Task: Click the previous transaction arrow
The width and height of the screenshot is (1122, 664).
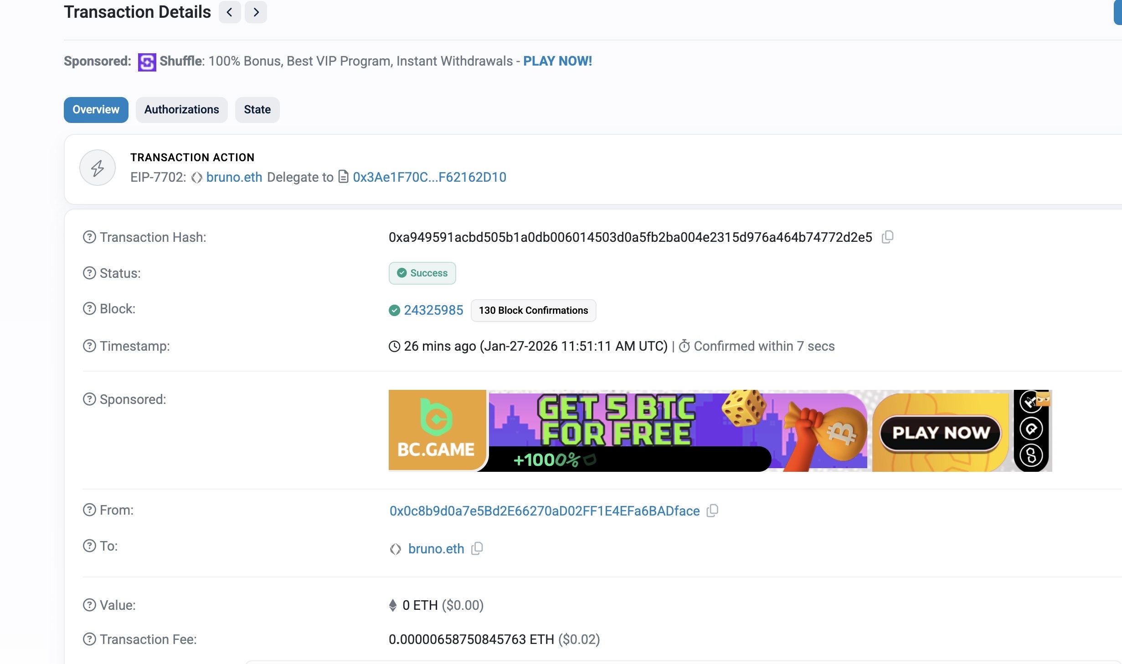Action: pyautogui.click(x=230, y=12)
